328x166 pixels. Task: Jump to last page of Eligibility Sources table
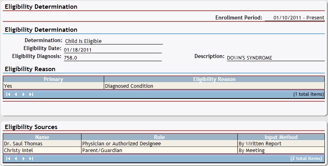click(x=31, y=158)
